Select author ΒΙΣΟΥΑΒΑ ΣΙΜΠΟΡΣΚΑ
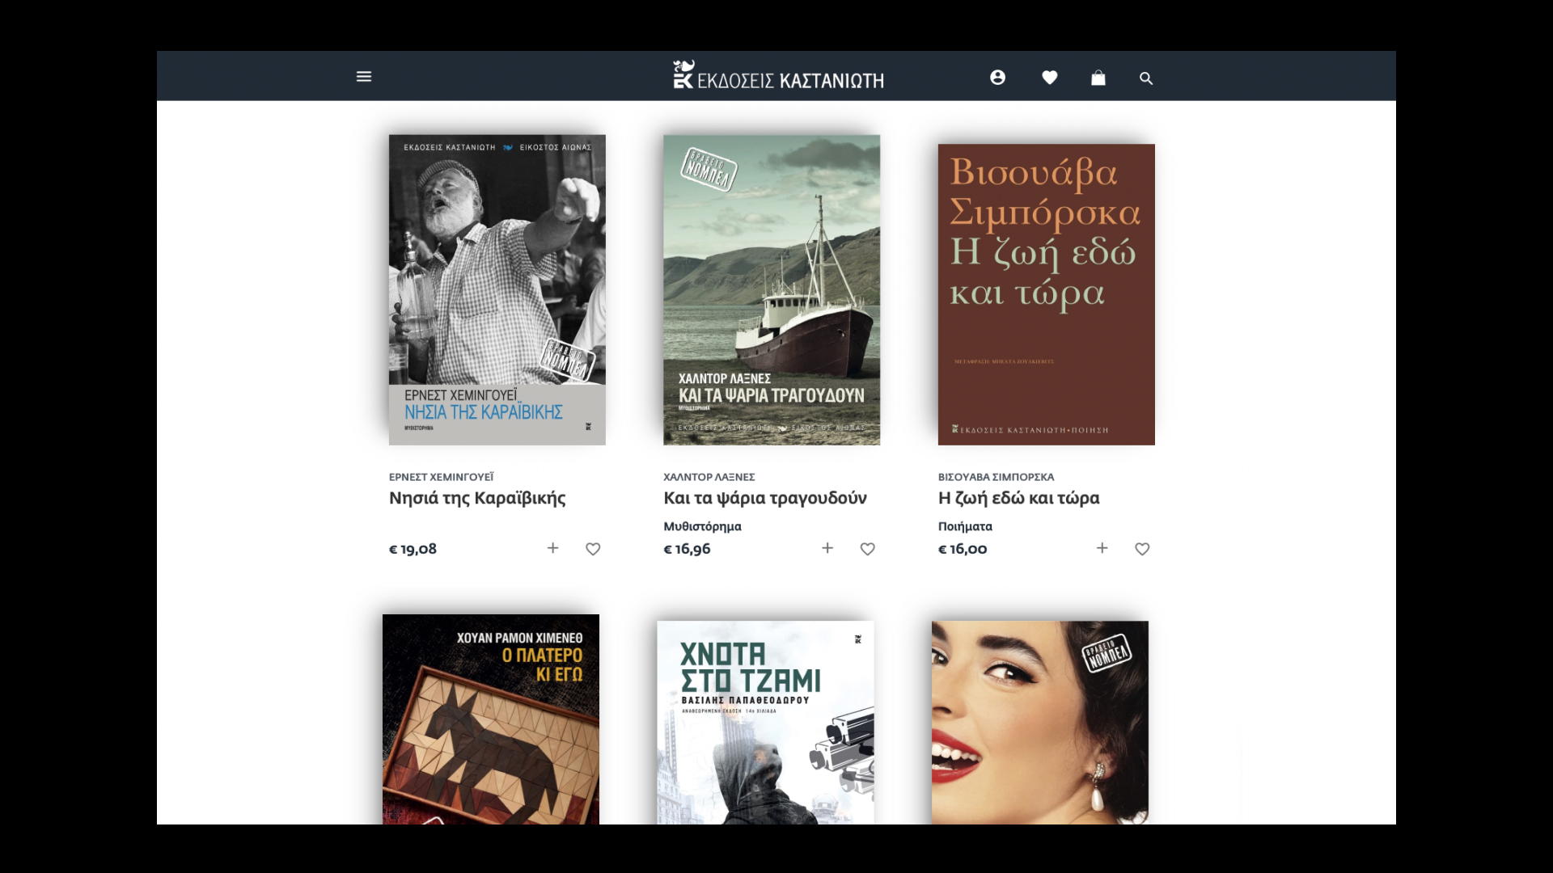This screenshot has width=1553, height=873. (997, 477)
